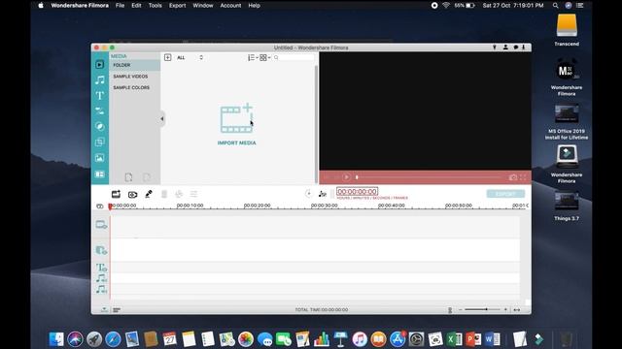Open the Overlays icon in sidebar
622x349 pixels.
pyautogui.click(x=99, y=143)
